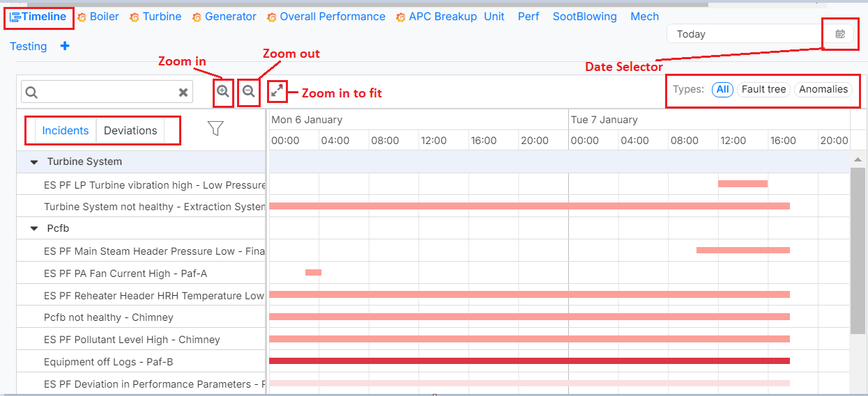Image resolution: width=868 pixels, height=396 pixels.
Task: Select ES PF Pollutant Level High row
Action: pyautogui.click(x=141, y=340)
